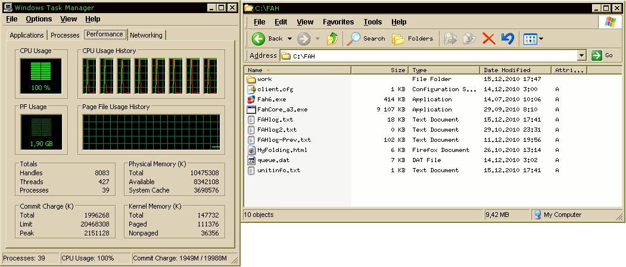626x267 pixels.
Task: Open the Address bar dropdown
Action: click(x=582, y=55)
